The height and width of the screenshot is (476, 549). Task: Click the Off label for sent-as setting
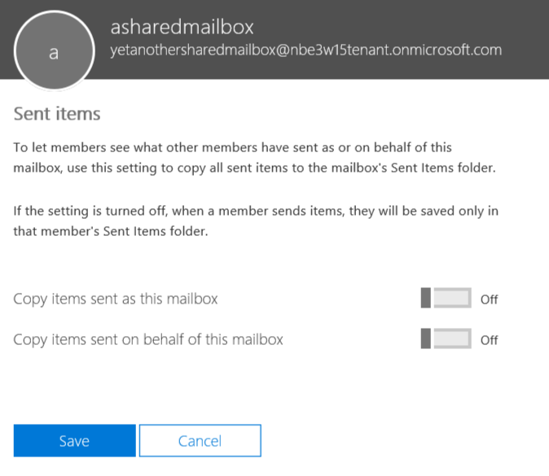point(489,299)
